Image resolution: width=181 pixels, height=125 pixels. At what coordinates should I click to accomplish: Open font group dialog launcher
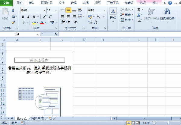pyautogui.click(x=56, y=28)
